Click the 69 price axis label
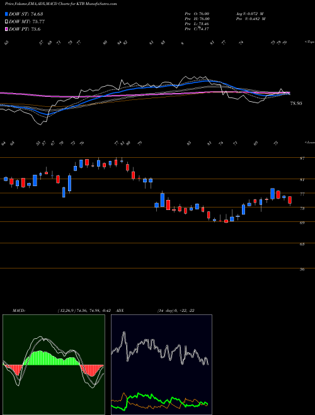Screen dimensions: 315x415 click(302, 223)
